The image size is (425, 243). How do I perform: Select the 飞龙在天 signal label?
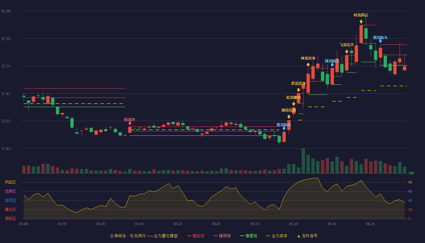[x=347, y=45]
